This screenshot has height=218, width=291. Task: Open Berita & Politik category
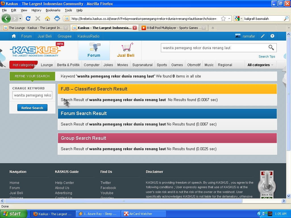point(68,65)
